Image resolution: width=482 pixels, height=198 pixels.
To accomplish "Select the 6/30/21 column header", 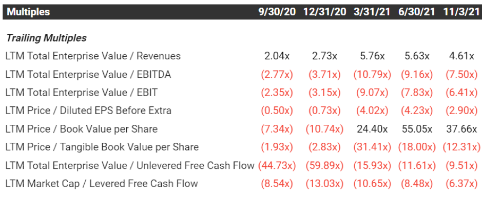I will (416, 12).
